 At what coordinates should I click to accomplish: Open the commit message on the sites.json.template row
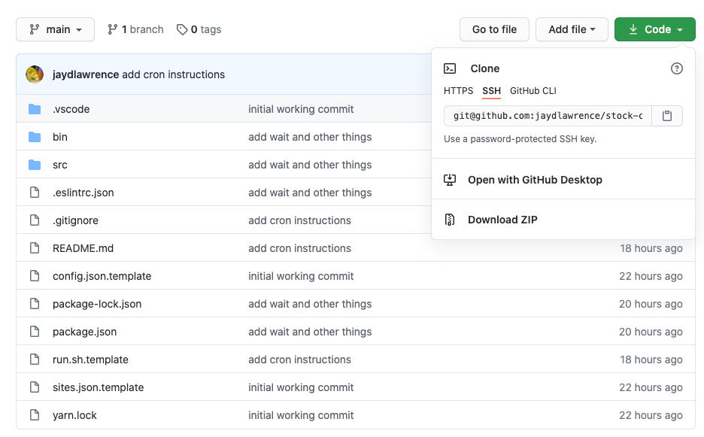[301, 387]
